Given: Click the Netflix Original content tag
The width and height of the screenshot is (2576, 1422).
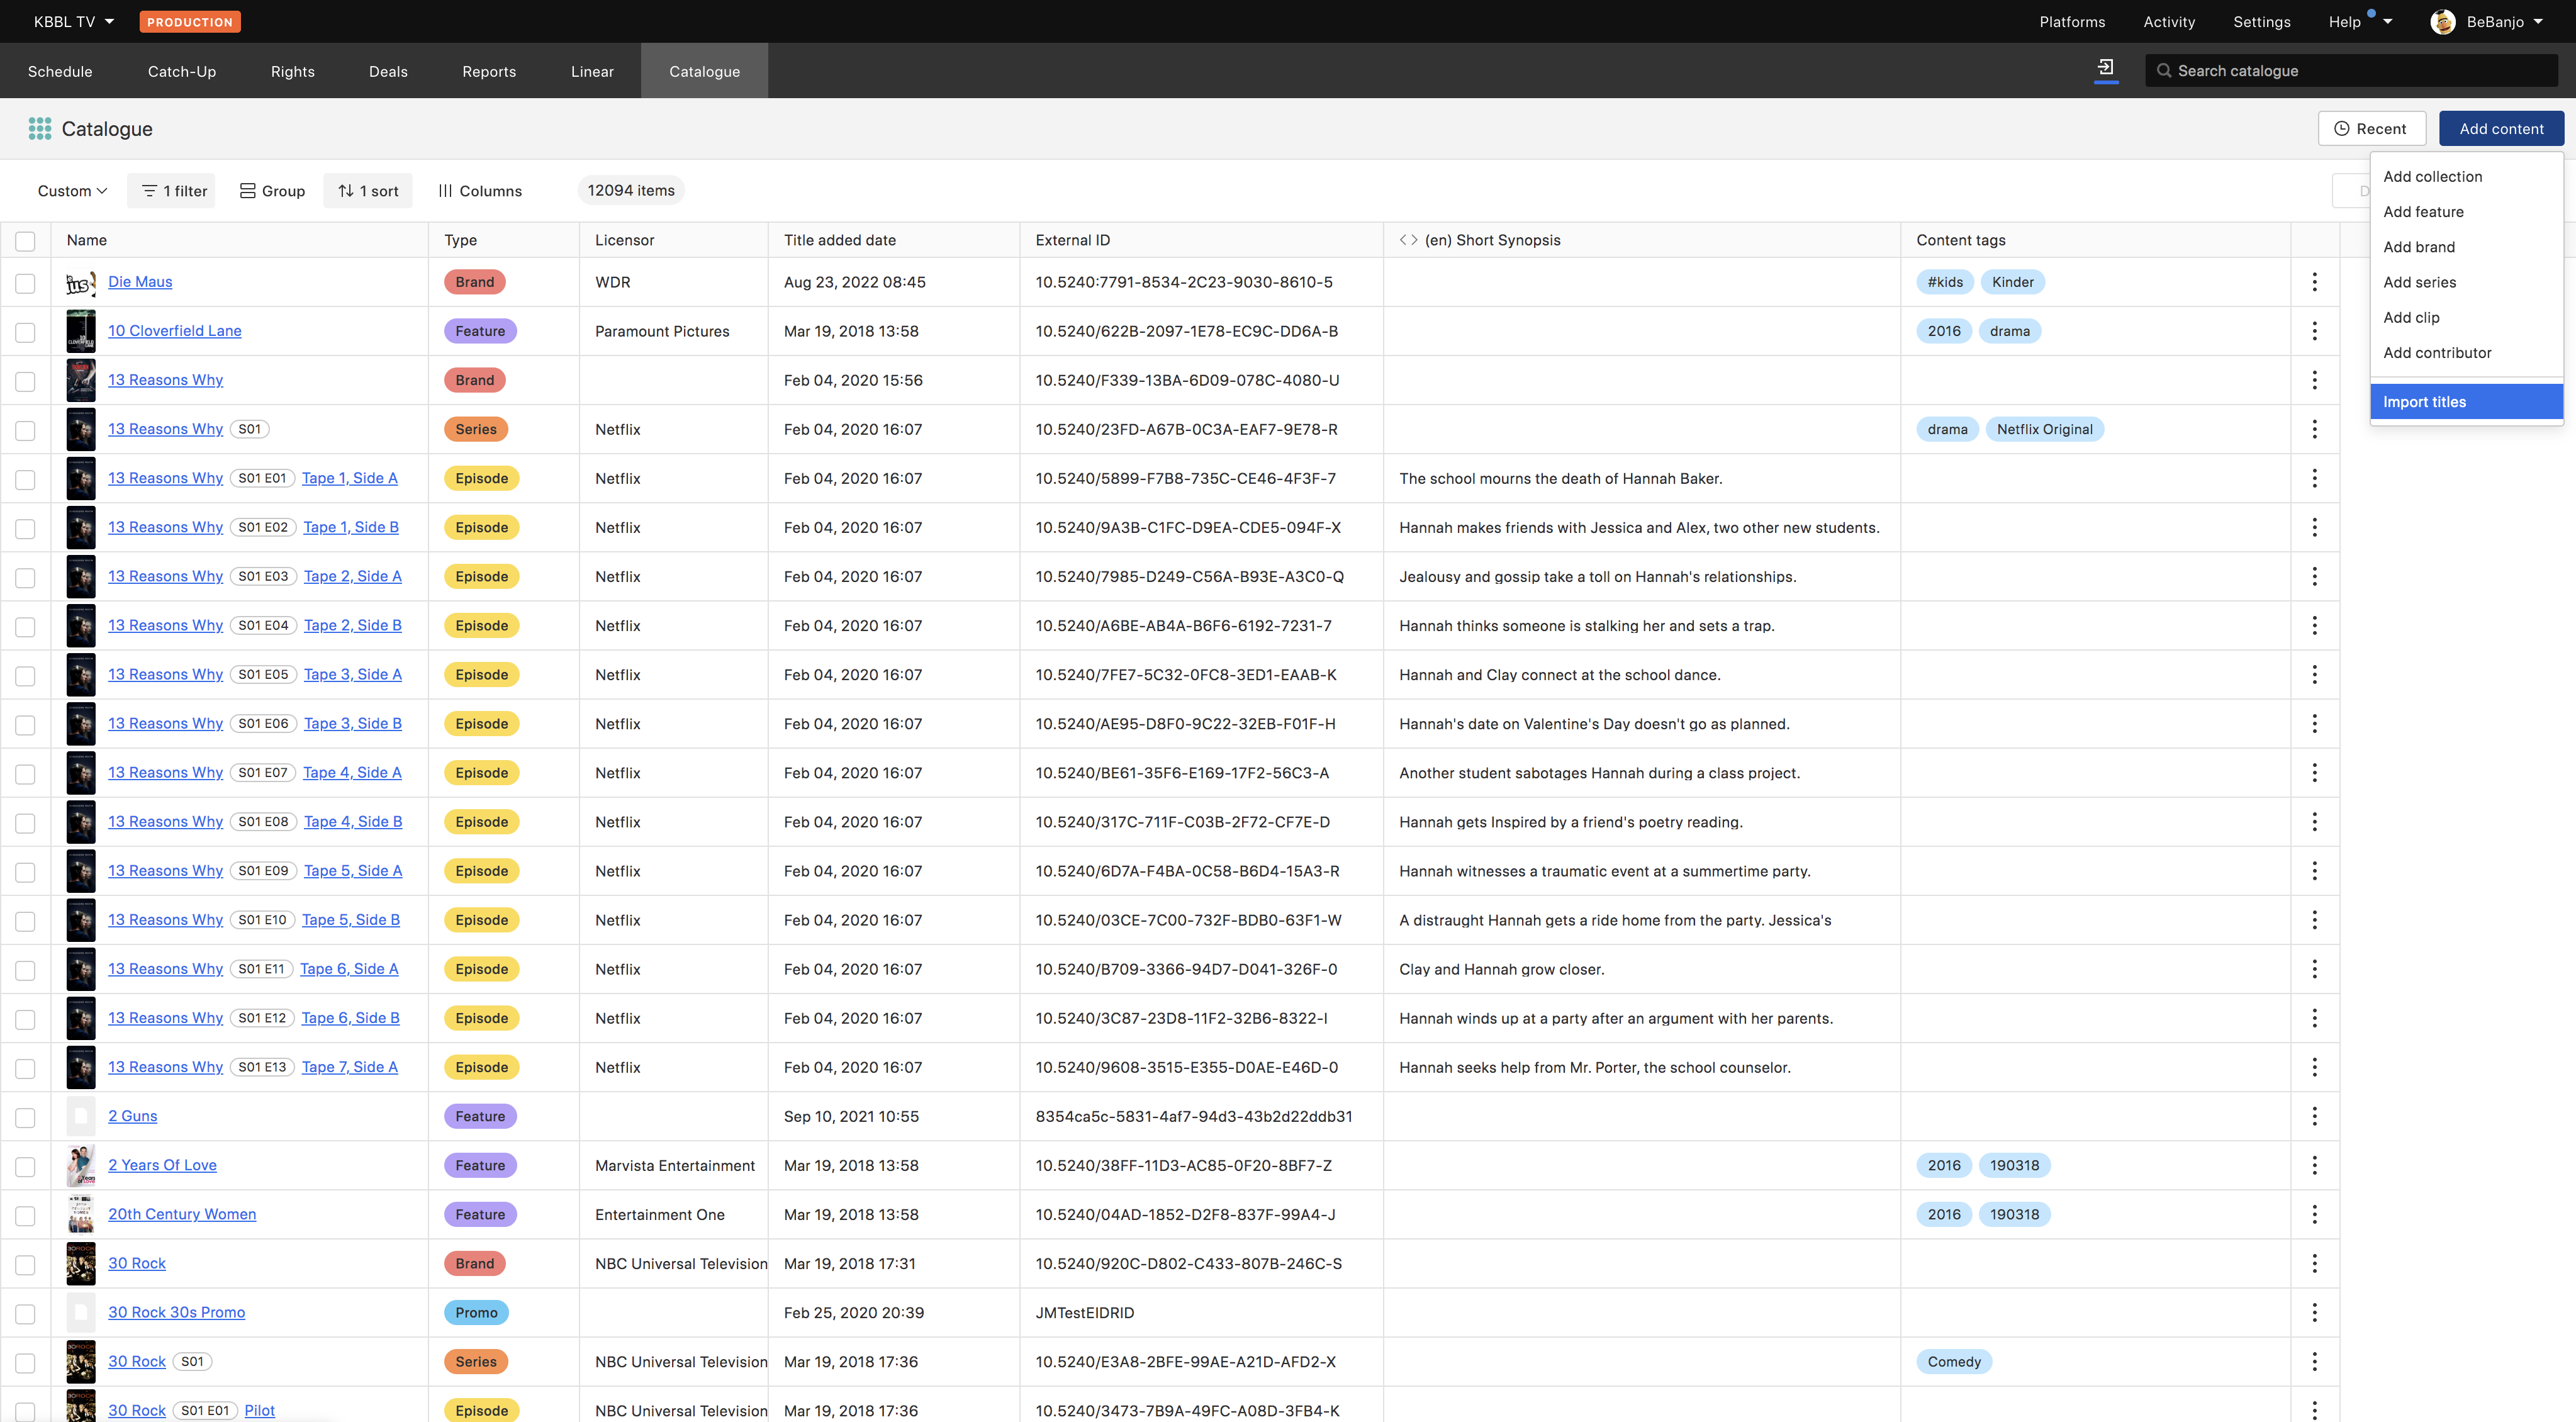Looking at the screenshot, I should [x=2044, y=429].
